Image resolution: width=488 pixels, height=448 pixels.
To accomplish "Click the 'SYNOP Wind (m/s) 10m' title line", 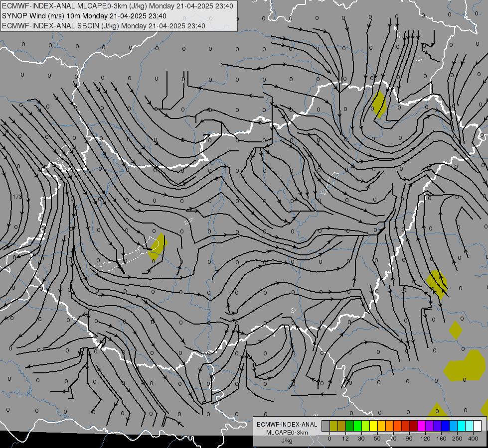I will 84,16.
